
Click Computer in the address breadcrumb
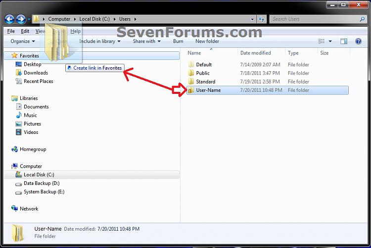pyautogui.click(x=59, y=19)
